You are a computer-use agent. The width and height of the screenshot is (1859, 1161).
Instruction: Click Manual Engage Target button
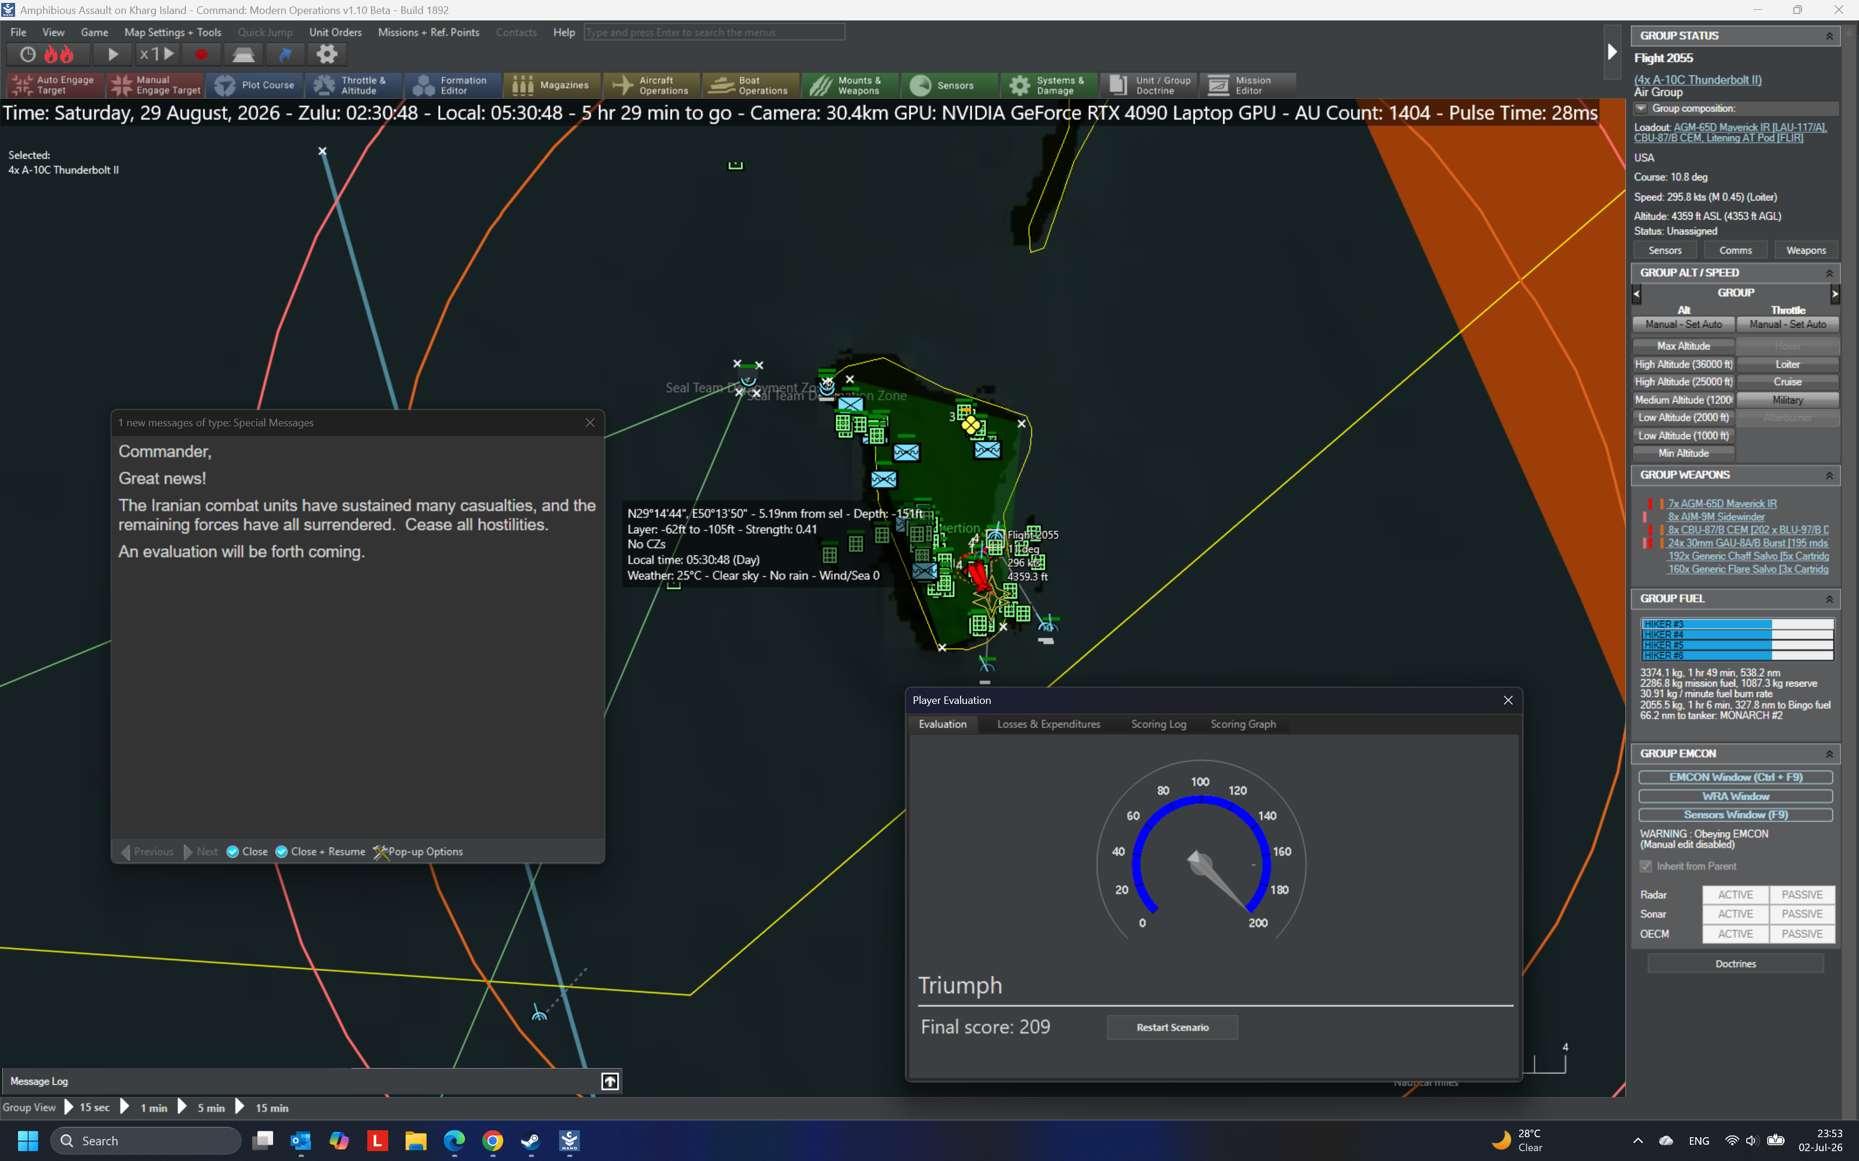[156, 85]
